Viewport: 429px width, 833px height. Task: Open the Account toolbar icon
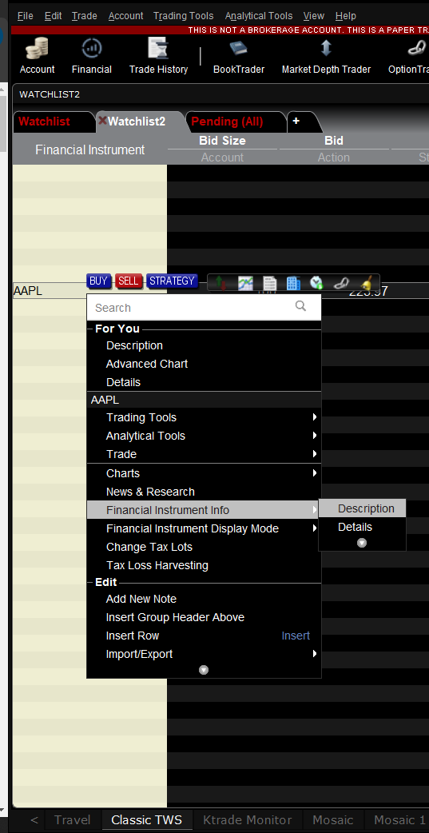pos(37,56)
